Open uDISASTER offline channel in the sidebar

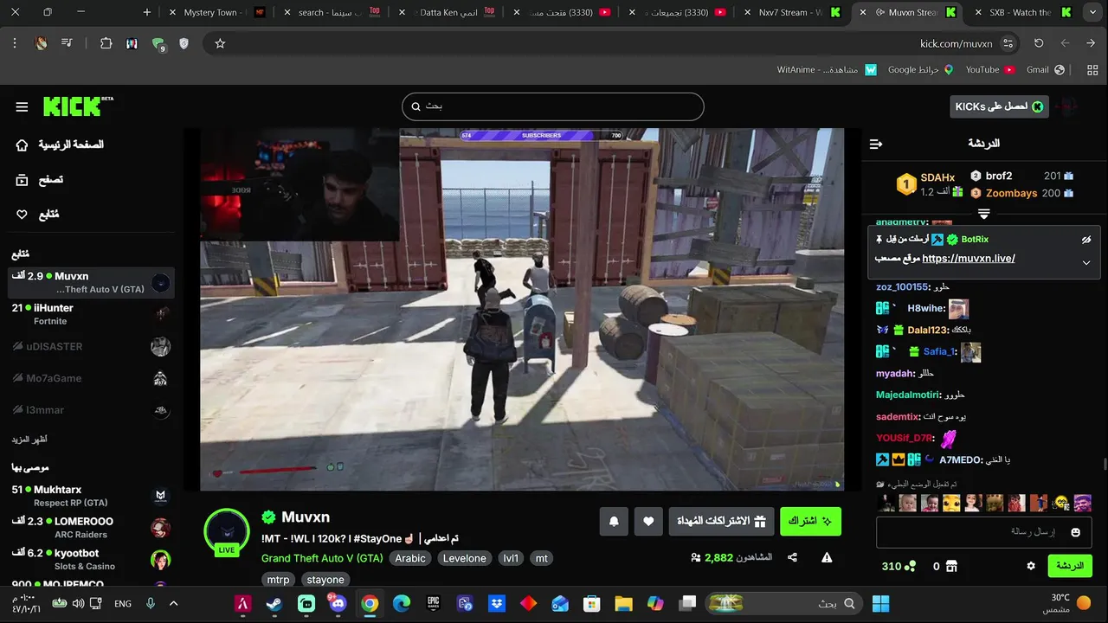(x=91, y=346)
